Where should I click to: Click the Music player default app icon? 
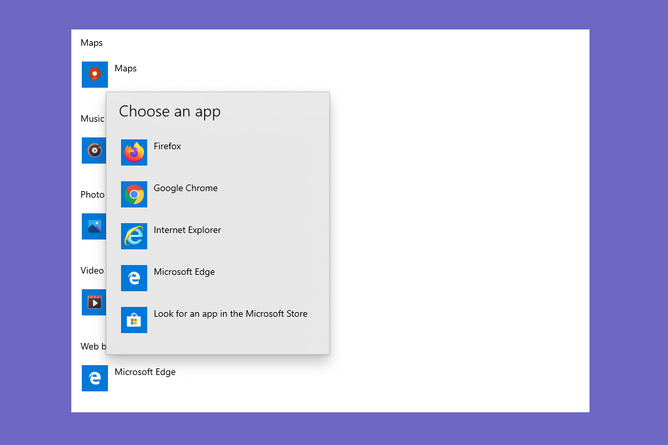94,151
